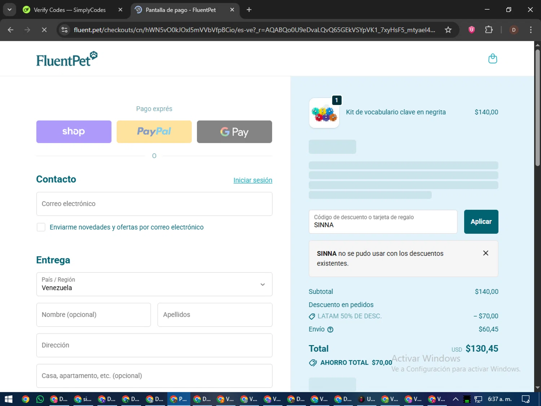Screen dimensions: 541x406
Task: Click the Aplicar discount button
Action: coord(481,222)
